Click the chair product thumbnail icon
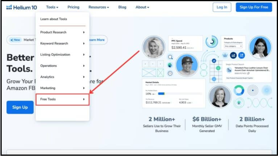 [x=229, y=70]
